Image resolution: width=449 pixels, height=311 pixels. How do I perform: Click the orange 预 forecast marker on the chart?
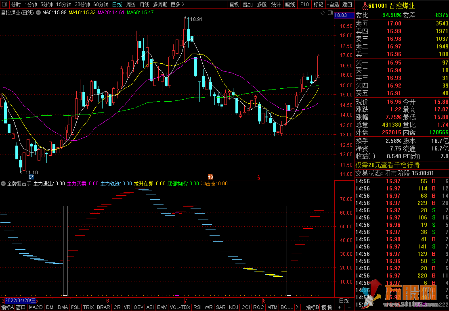coord(210,177)
